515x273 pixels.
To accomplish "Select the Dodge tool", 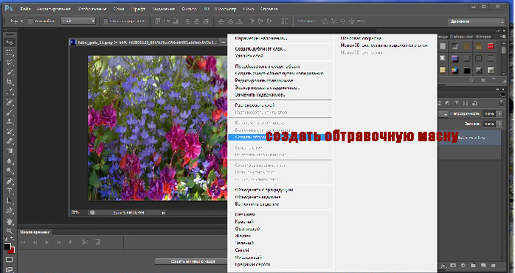I will coord(9,171).
